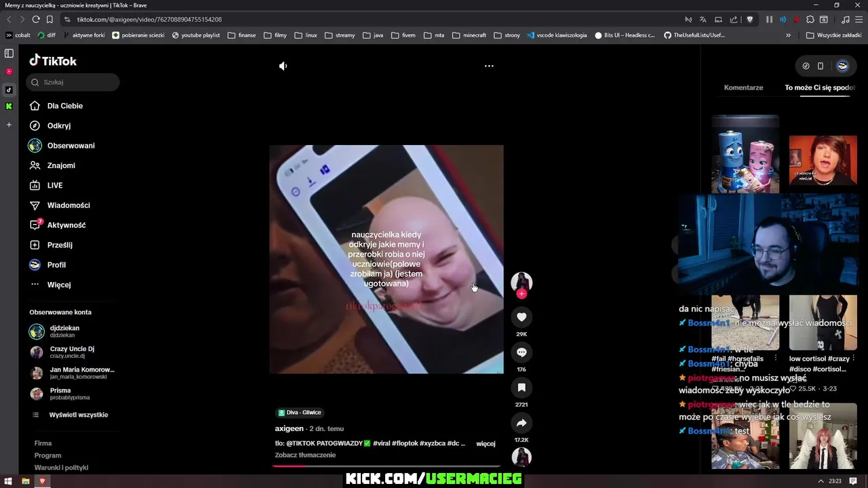The height and width of the screenshot is (488, 868).
Task: Expand Wyświetl wszystkie followed accounts
Action: tap(79, 415)
